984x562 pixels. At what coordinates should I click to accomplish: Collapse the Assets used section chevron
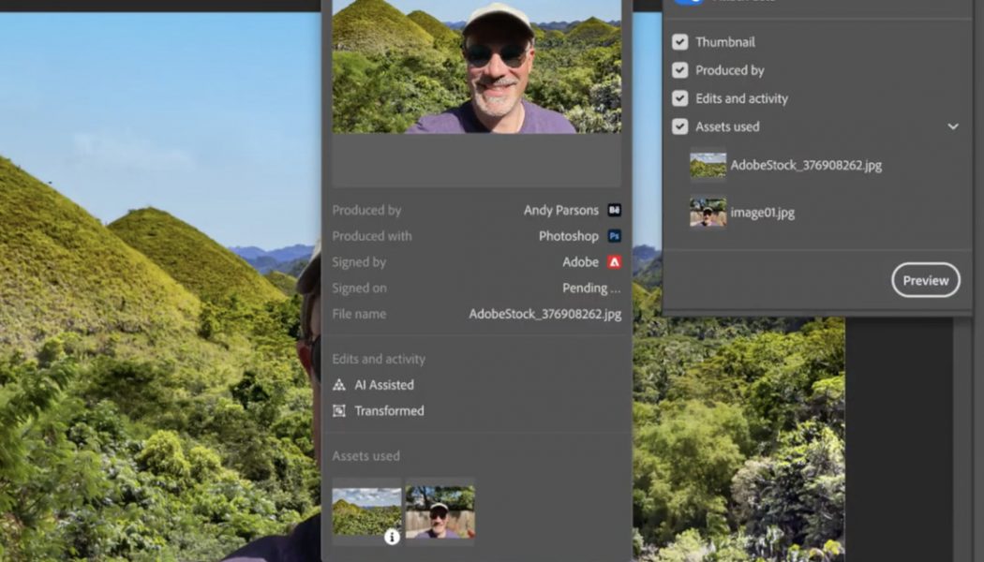pos(953,126)
